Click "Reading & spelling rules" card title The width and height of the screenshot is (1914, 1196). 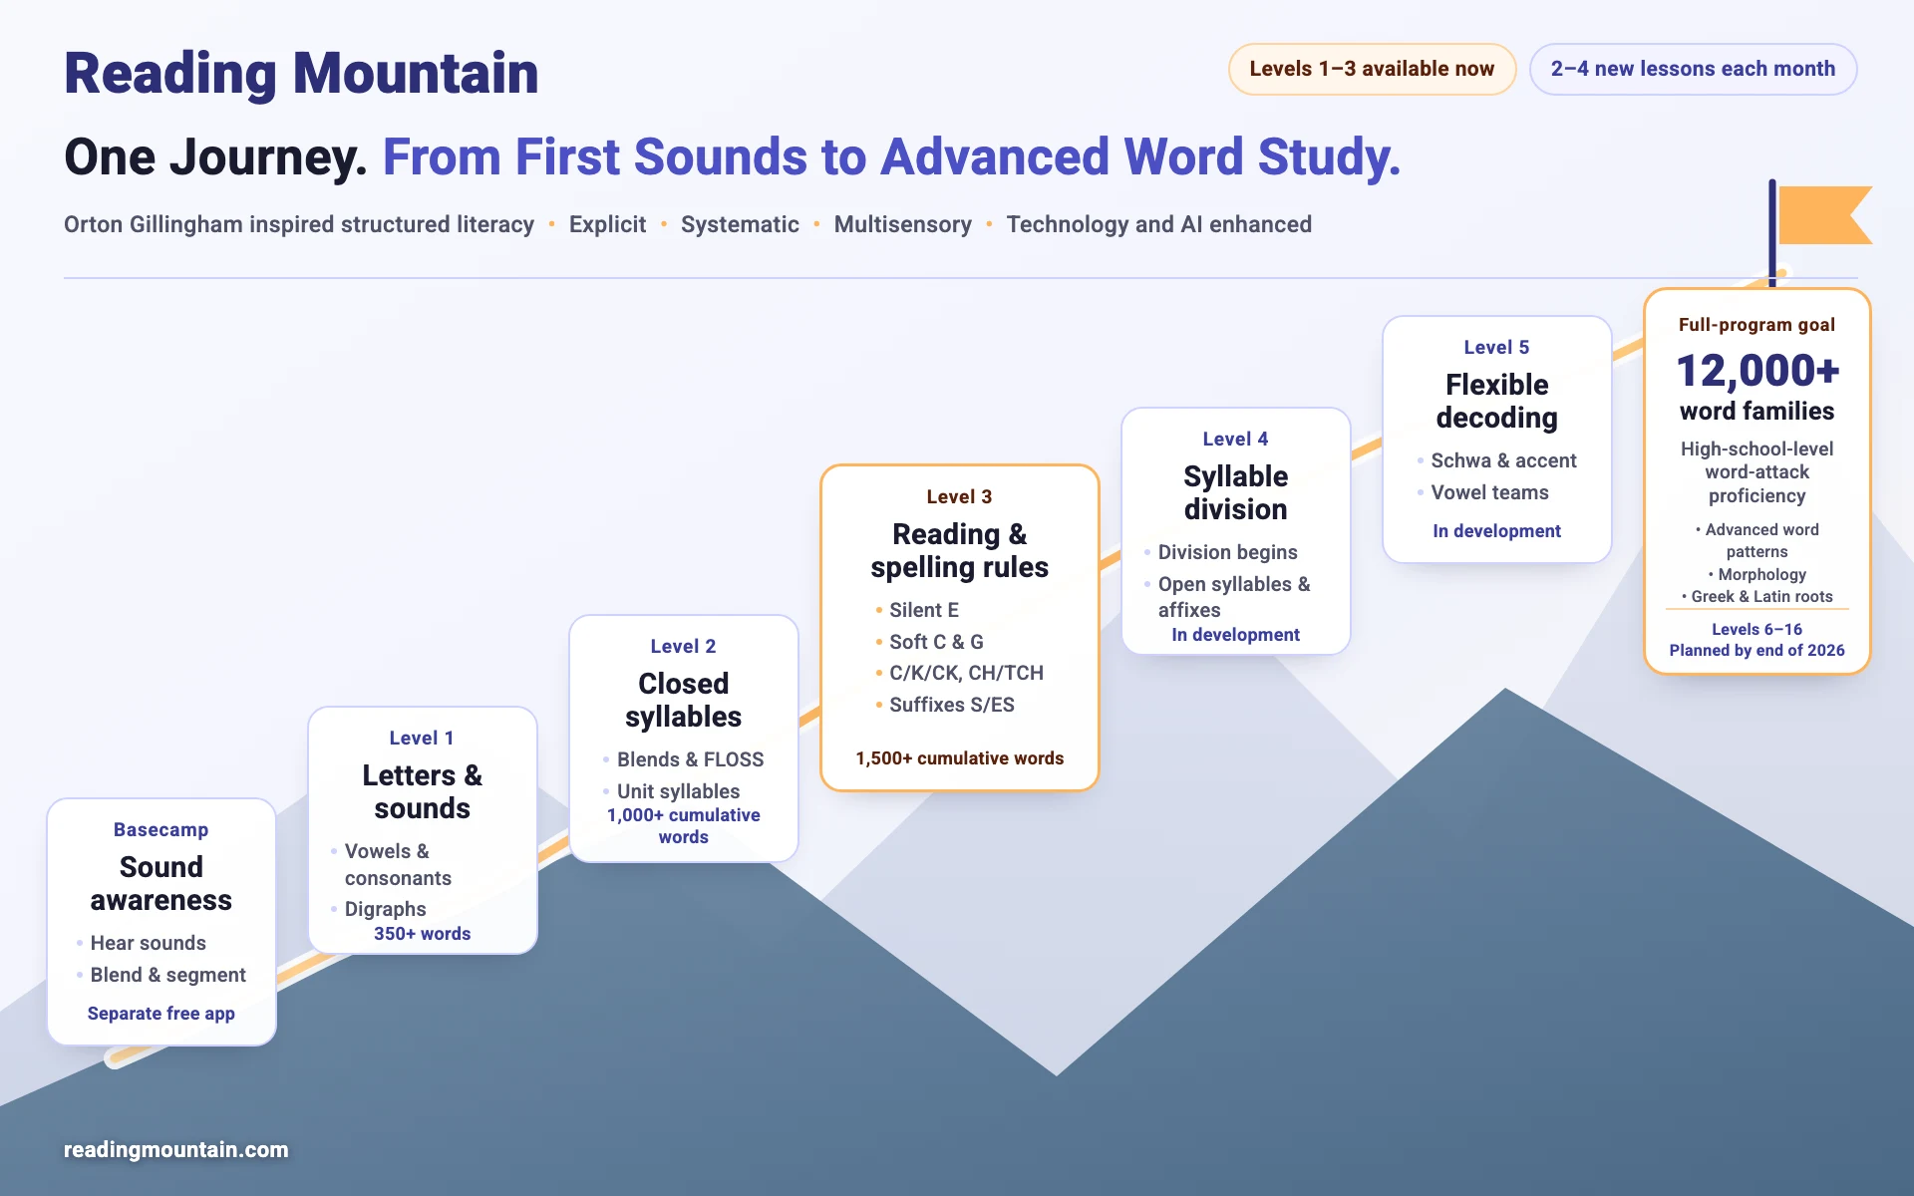click(x=959, y=550)
